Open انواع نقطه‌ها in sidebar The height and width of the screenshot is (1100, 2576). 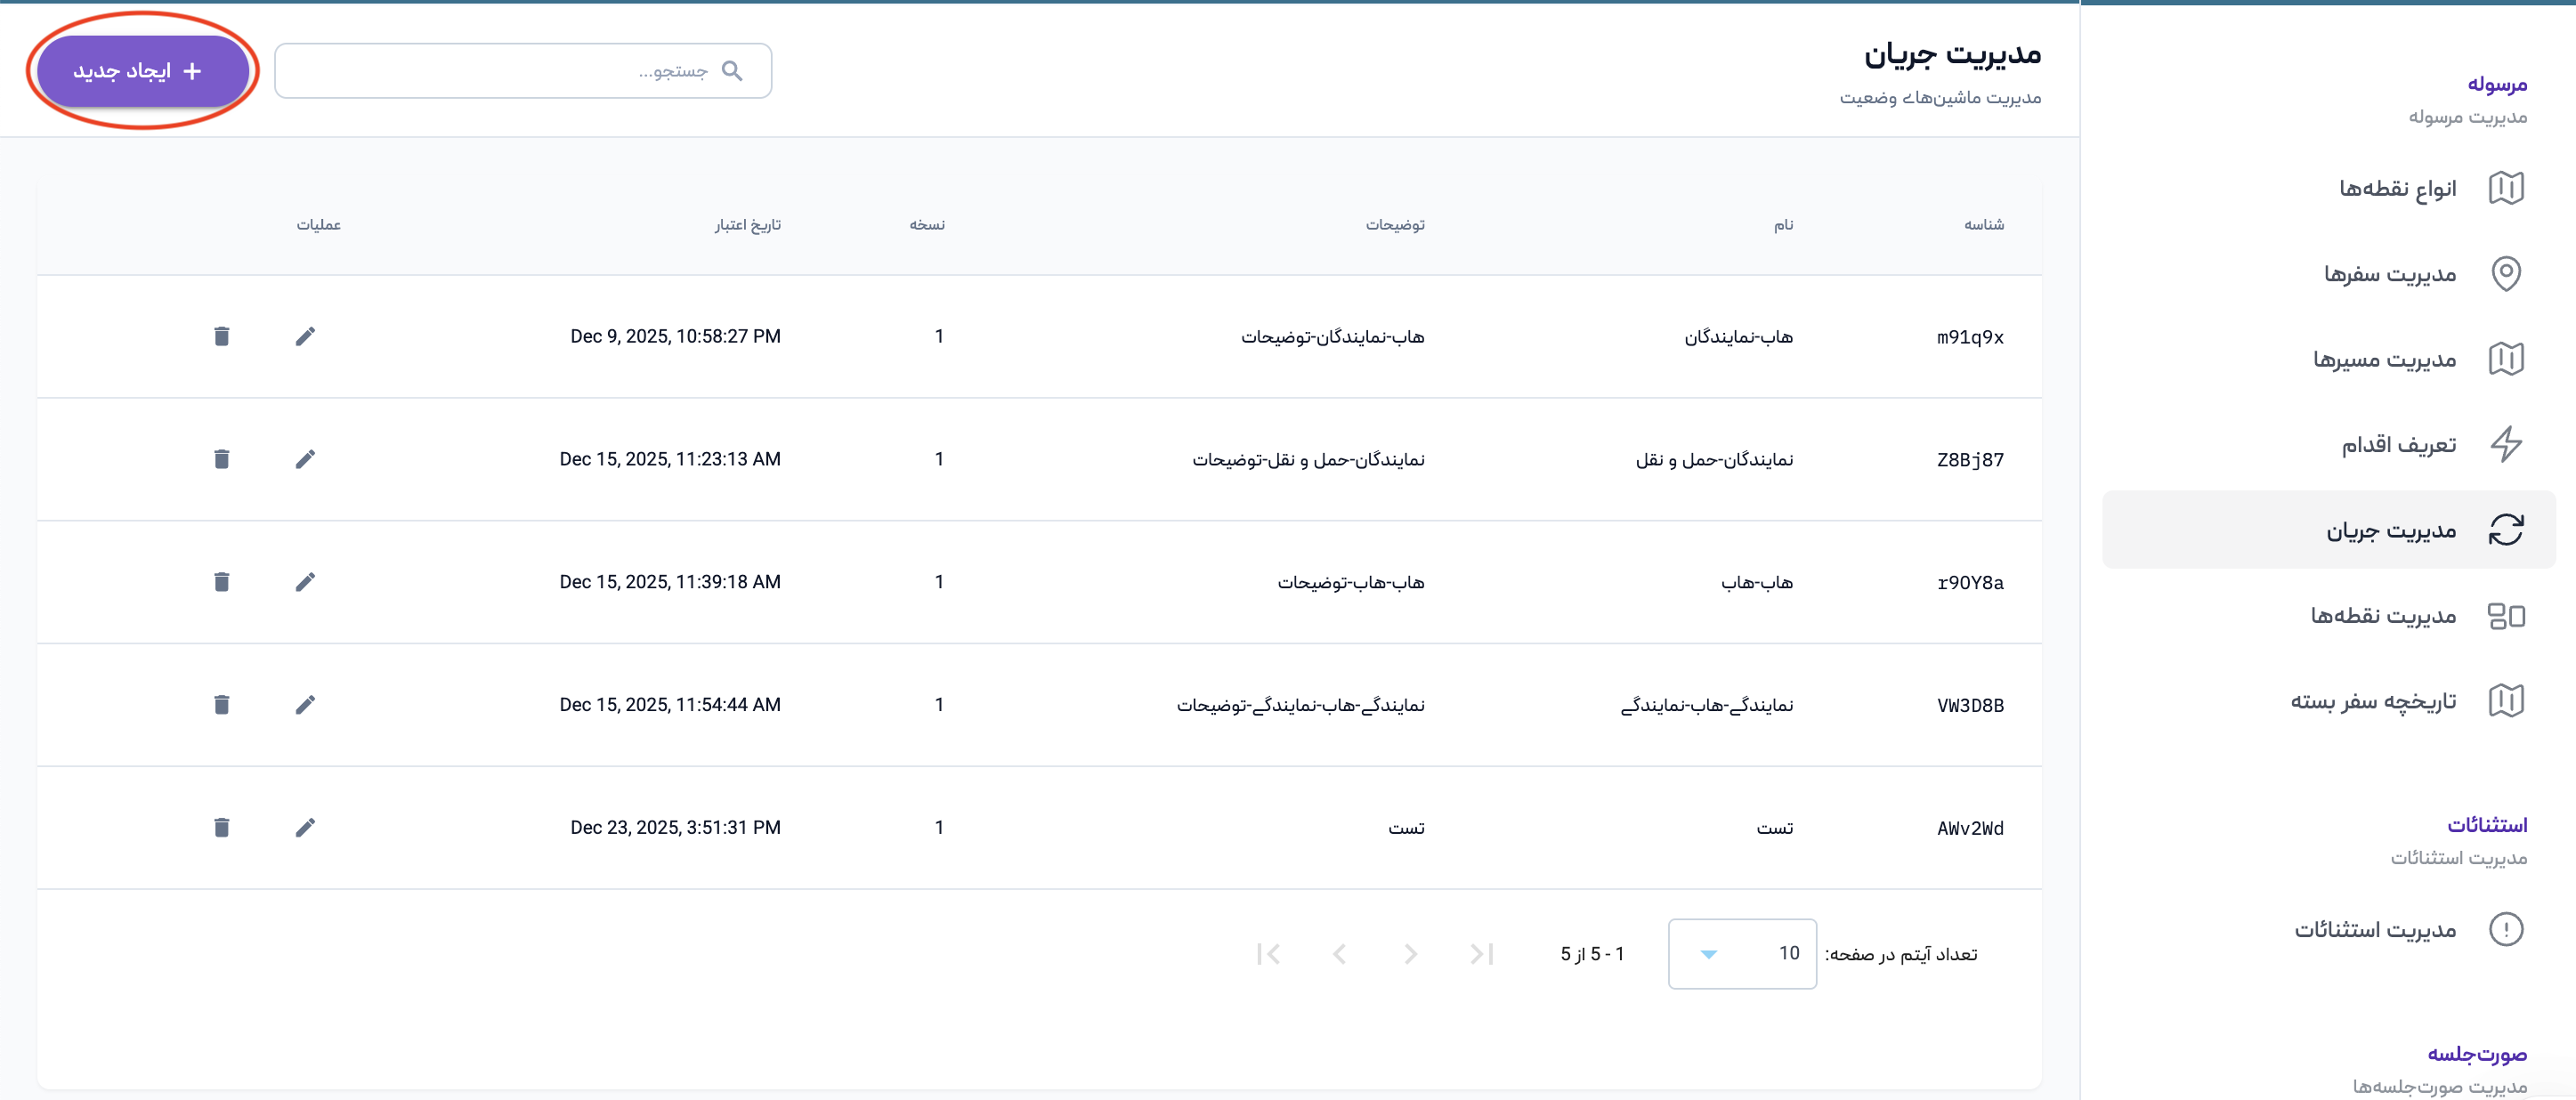point(2396,188)
